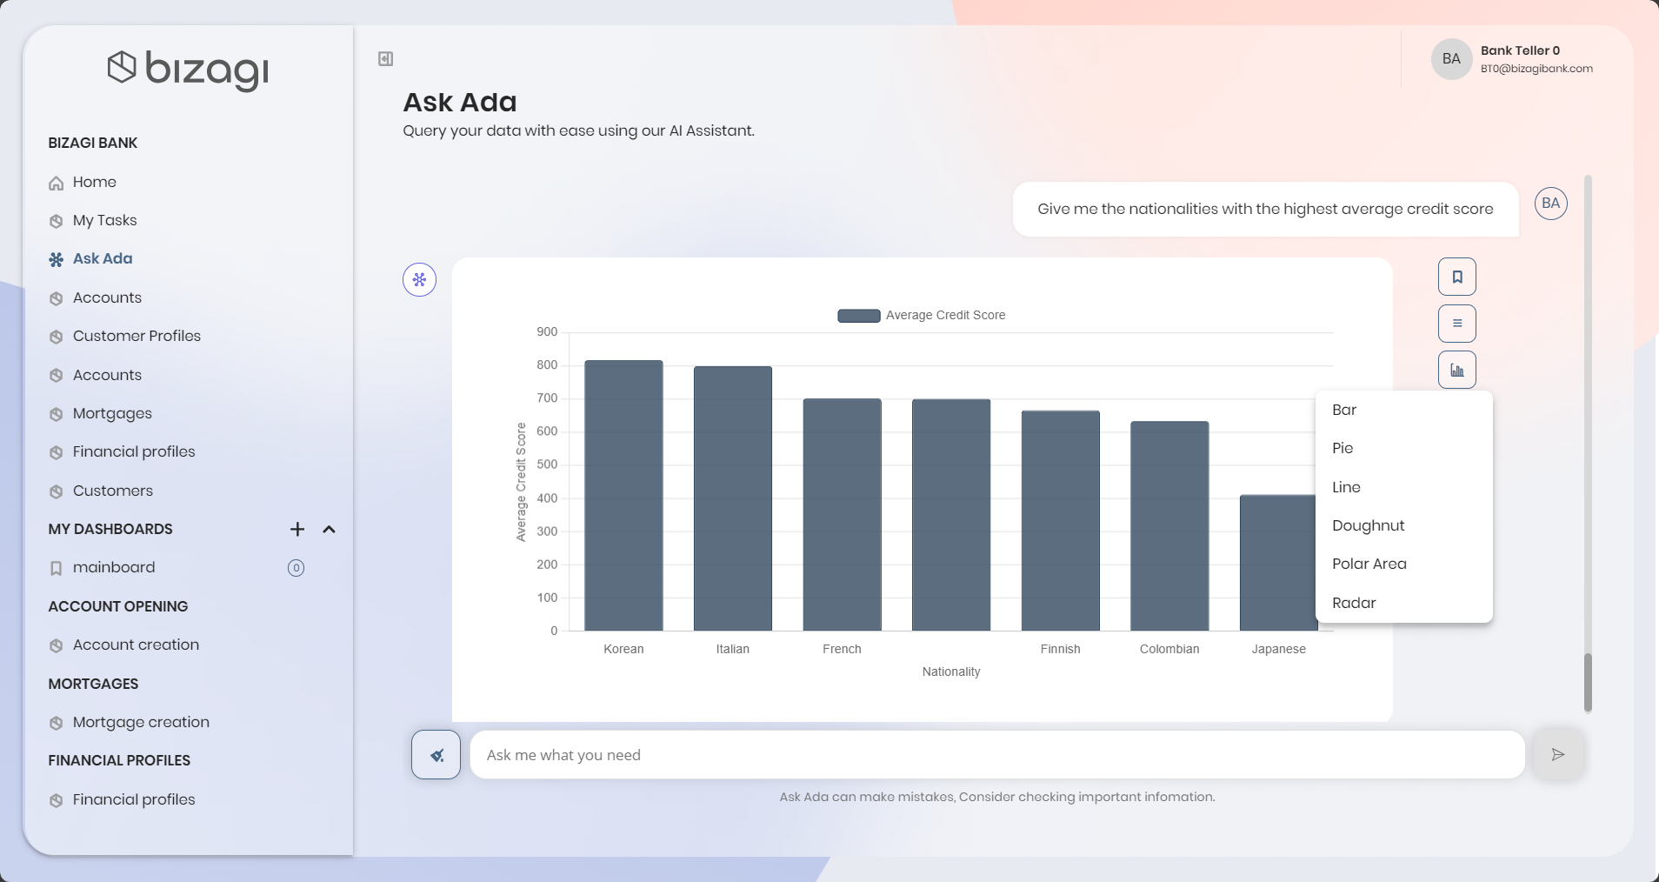The height and width of the screenshot is (882, 1659).
Task: Open the list view icon beside chart
Action: [1457, 324]
